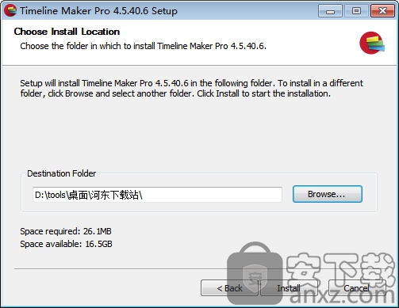Cancel the setup wizard
Image resolution: width=399 pixels, height=308 pixels.
click(x=357, y=288)
